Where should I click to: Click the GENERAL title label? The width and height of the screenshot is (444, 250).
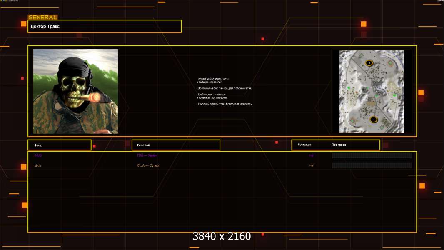click(x=42, y=17)
